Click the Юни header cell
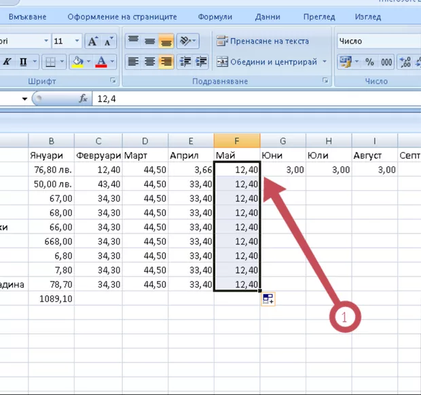Image resolution: width=421 pixels, height=395 pixels. point(282,155)
